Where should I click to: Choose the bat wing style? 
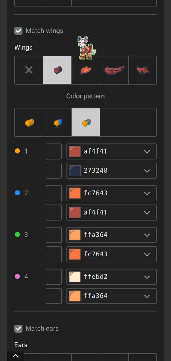[142, 70]
